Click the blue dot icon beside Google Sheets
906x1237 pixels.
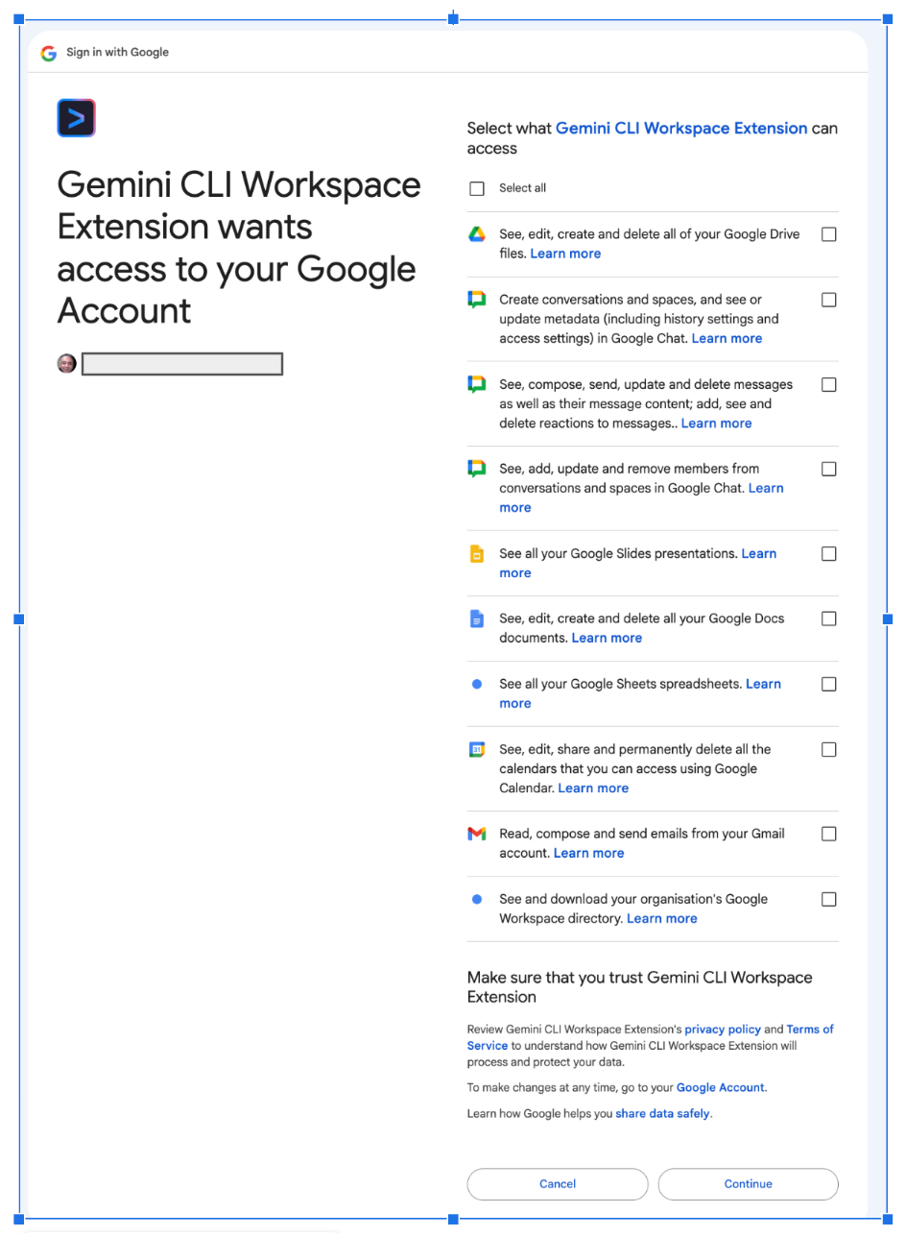point(477,684)
